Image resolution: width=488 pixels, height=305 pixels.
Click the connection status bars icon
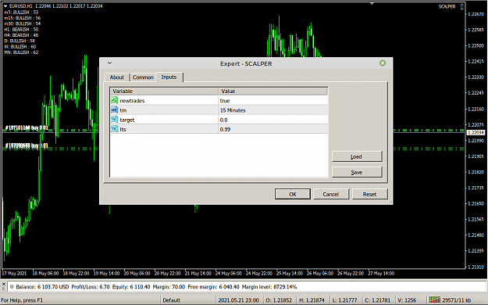[x=435, y=300]
